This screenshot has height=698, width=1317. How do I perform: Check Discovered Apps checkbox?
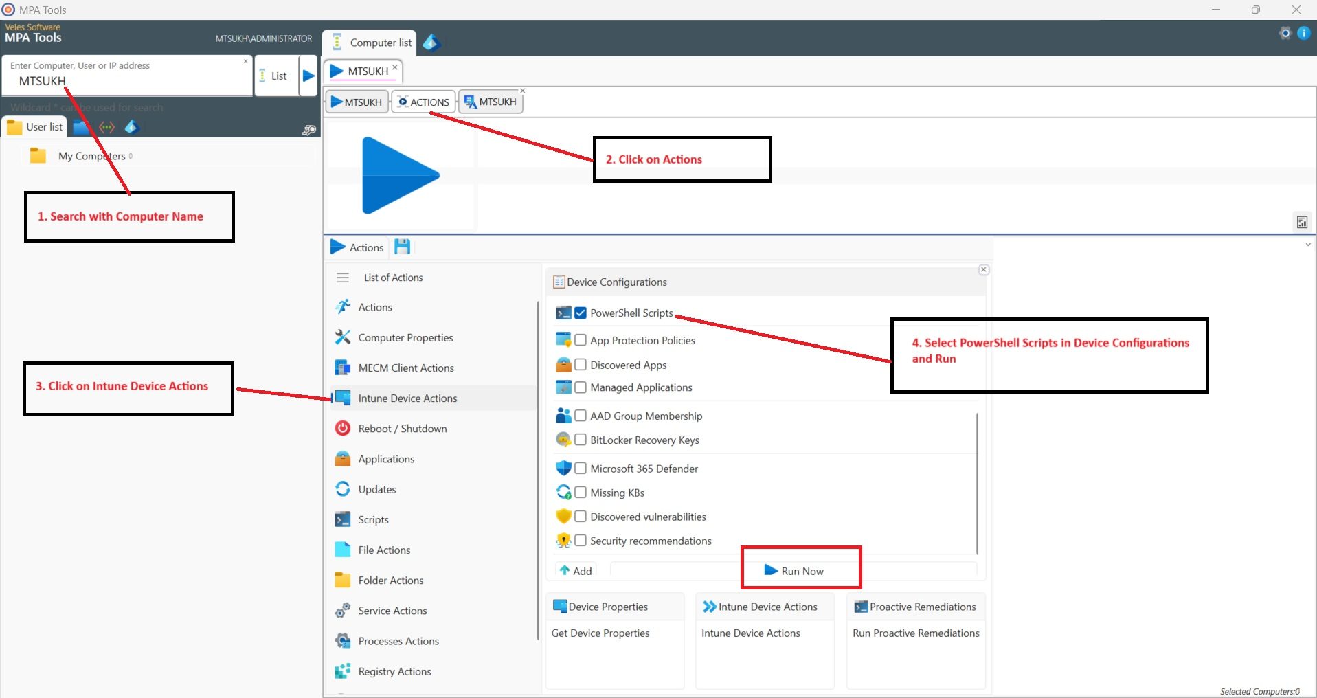pyautogui.click(x=581, y=365)
